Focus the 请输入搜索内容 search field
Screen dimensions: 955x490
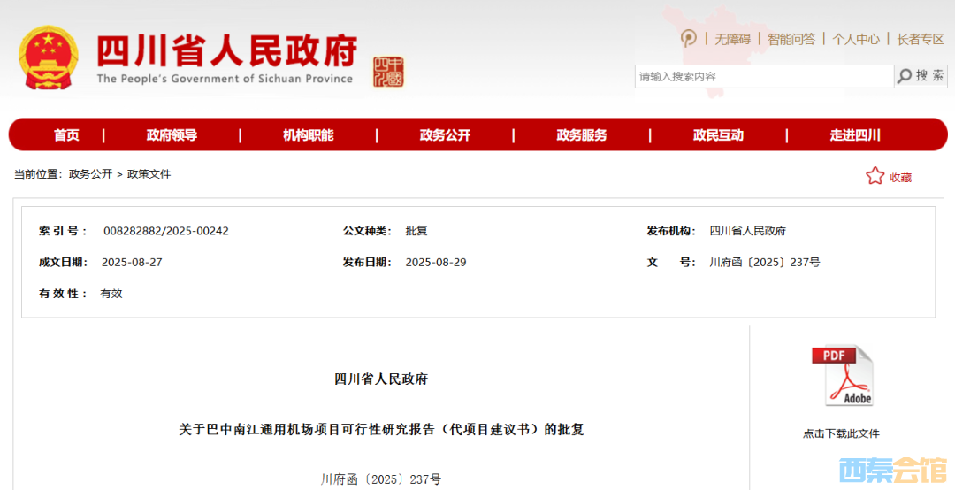[764, 76]
